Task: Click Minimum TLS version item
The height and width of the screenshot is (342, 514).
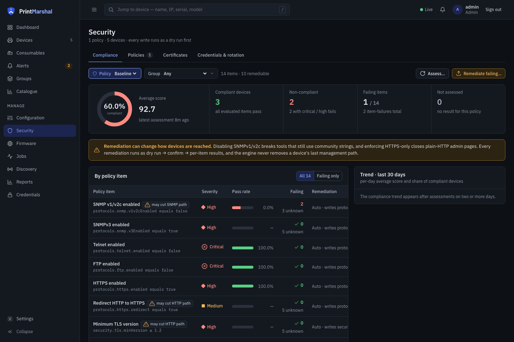Action: [116, 324]
